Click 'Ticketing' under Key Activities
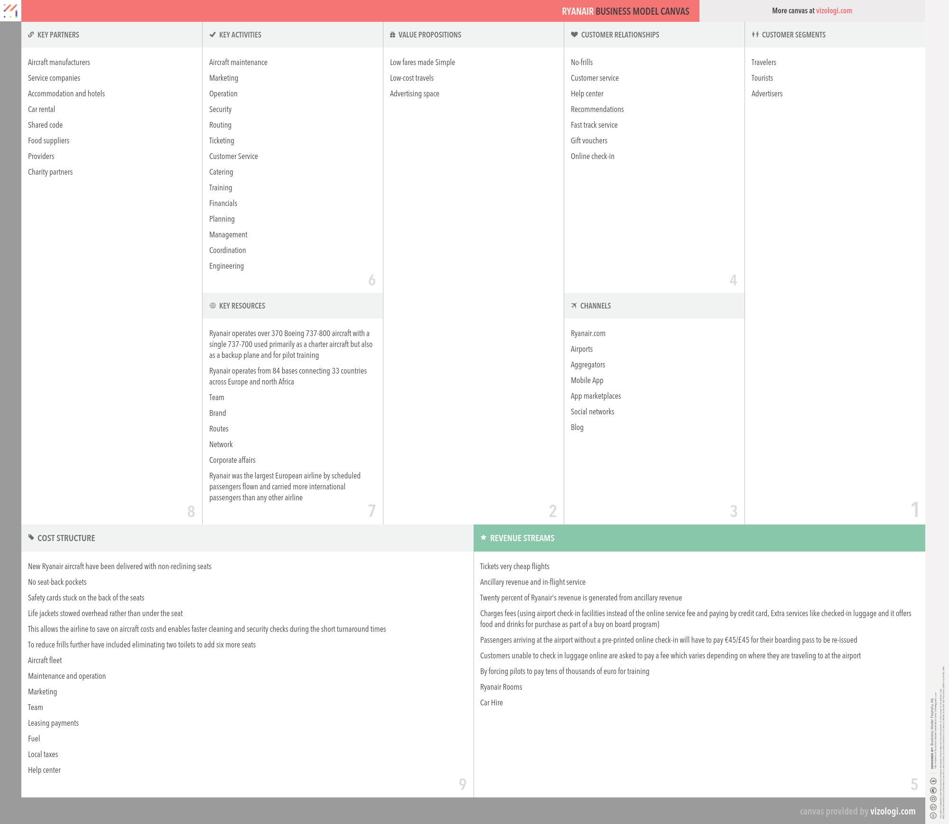 click(x=222, y=140)
